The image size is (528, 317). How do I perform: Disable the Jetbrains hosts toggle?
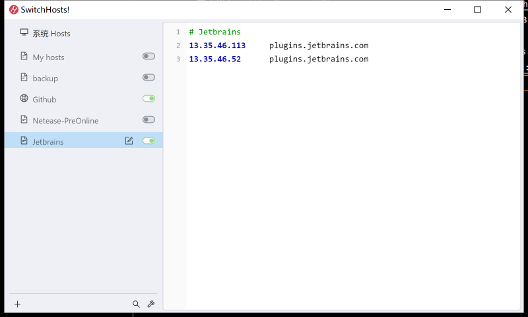[x=149, y=141]
